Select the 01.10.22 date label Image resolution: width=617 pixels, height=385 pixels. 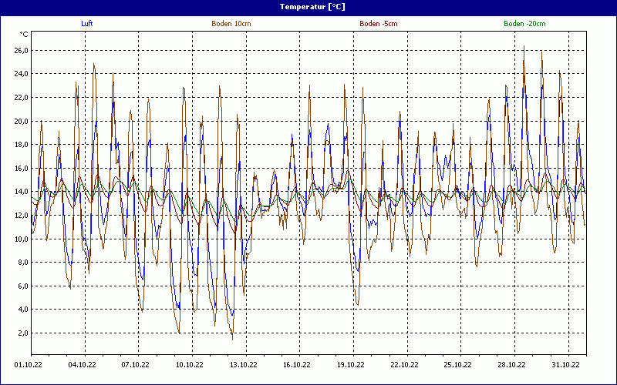[x=28, y=366]
